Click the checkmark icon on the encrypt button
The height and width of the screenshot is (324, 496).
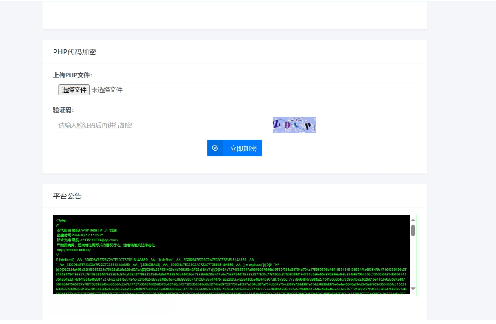(215, 148)
